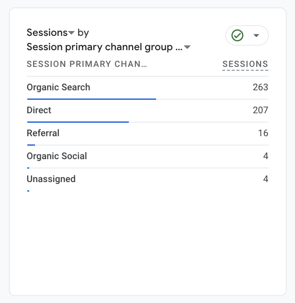
Task: Click the SESSIONS column header
Action: tap(245, 65)
